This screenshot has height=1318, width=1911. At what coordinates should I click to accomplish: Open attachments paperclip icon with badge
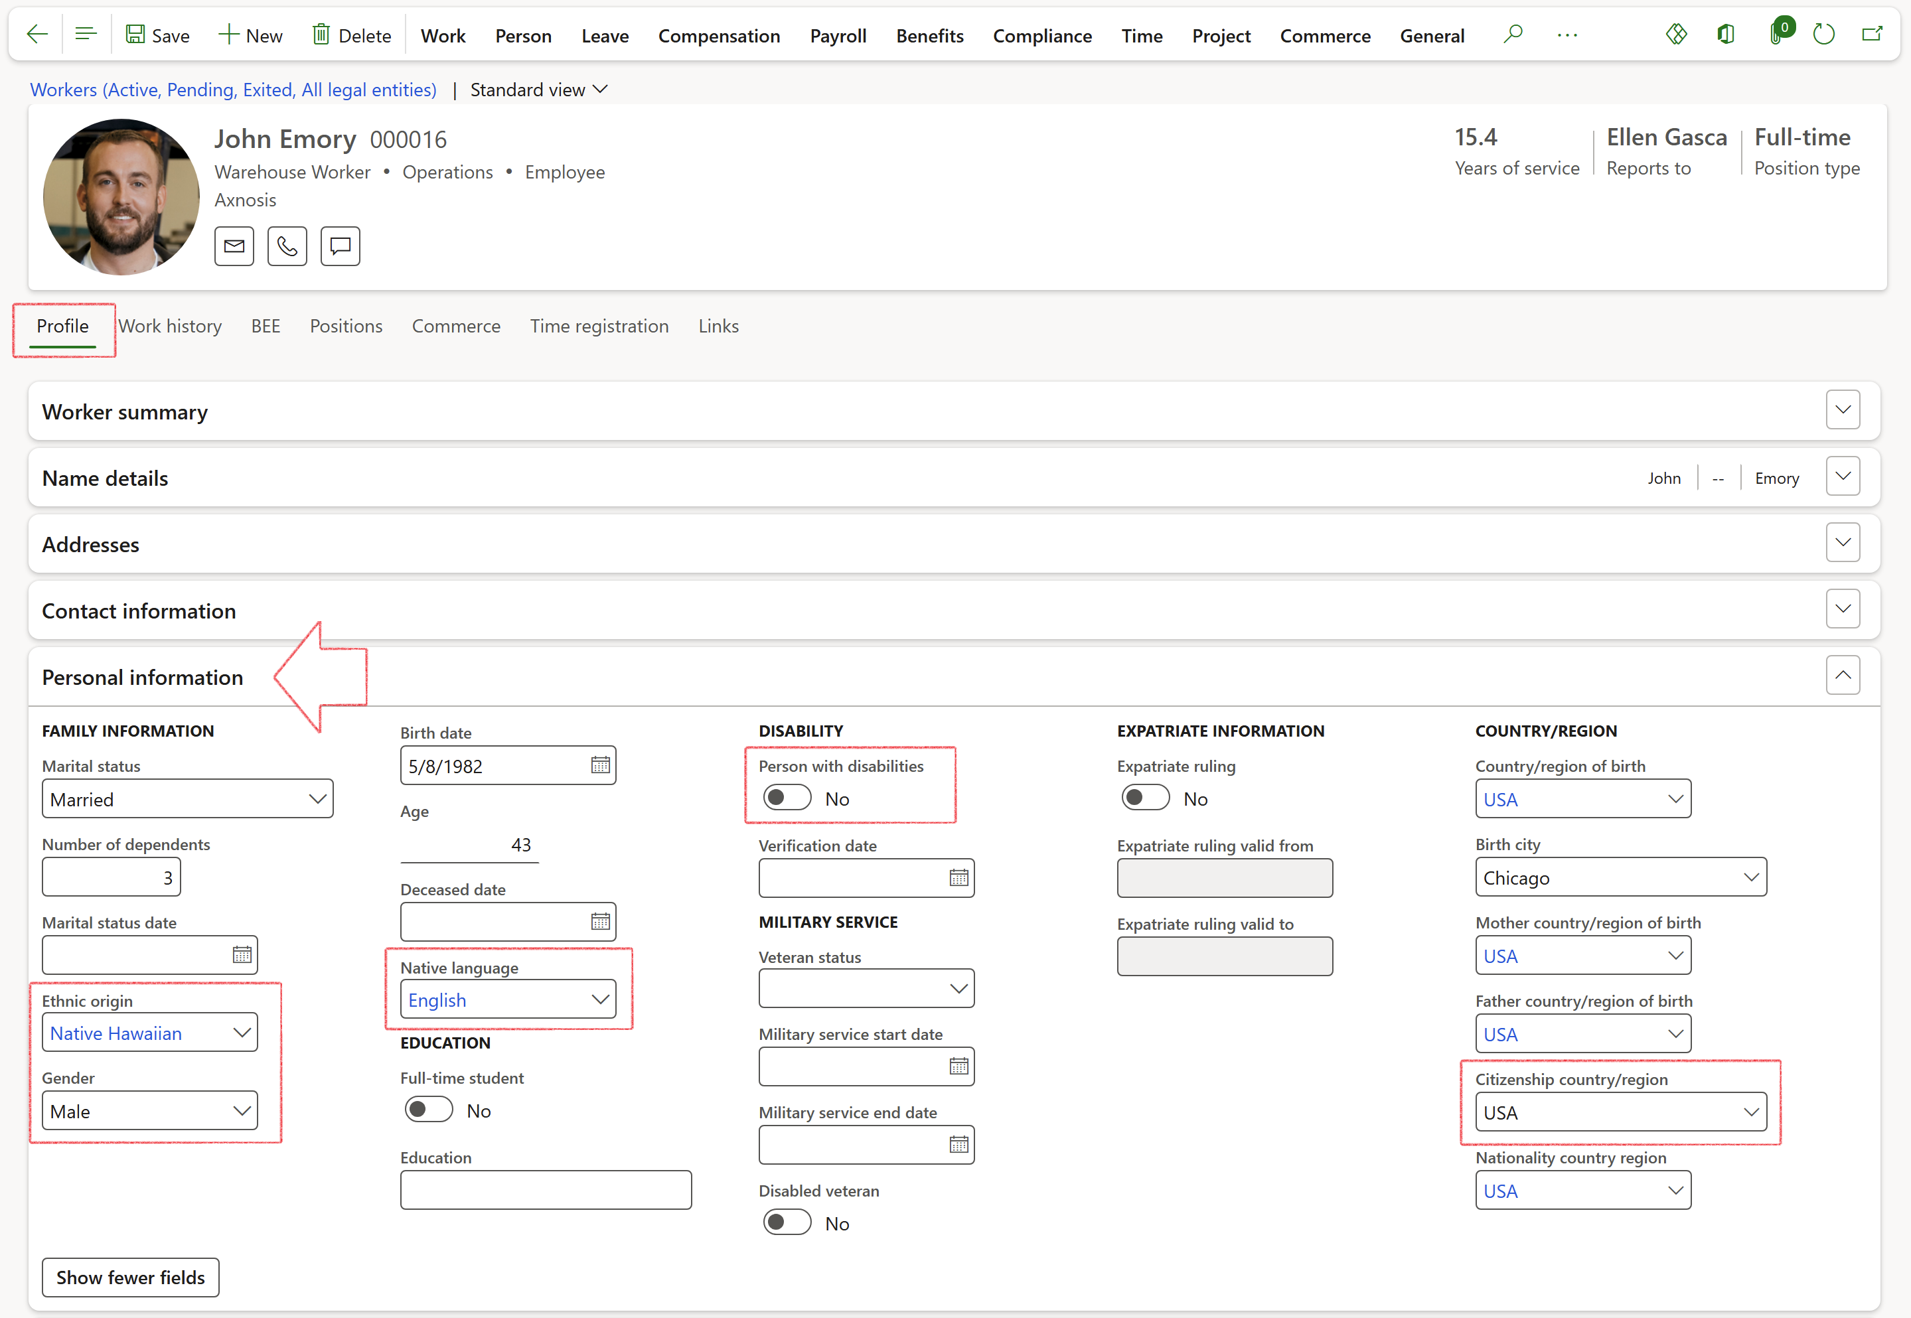[1777, 35]
